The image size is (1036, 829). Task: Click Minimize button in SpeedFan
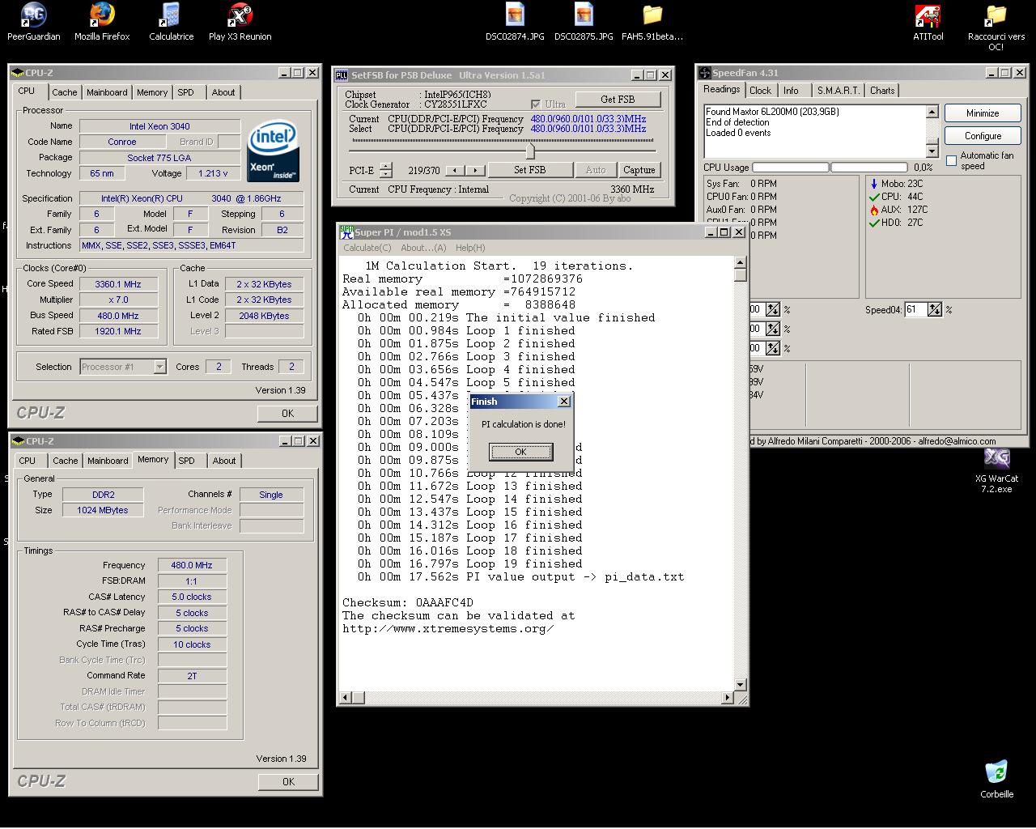tap(983, 113)
